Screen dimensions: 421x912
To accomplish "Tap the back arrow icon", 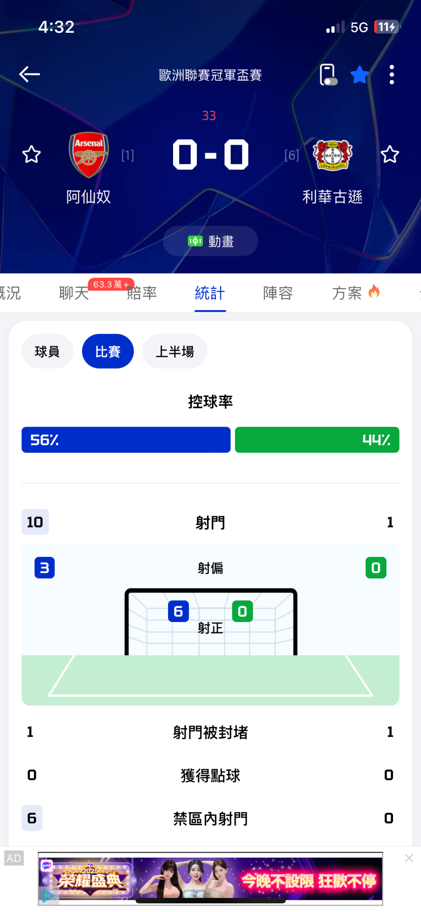I will pyautogui.click(x=30, y=74).
